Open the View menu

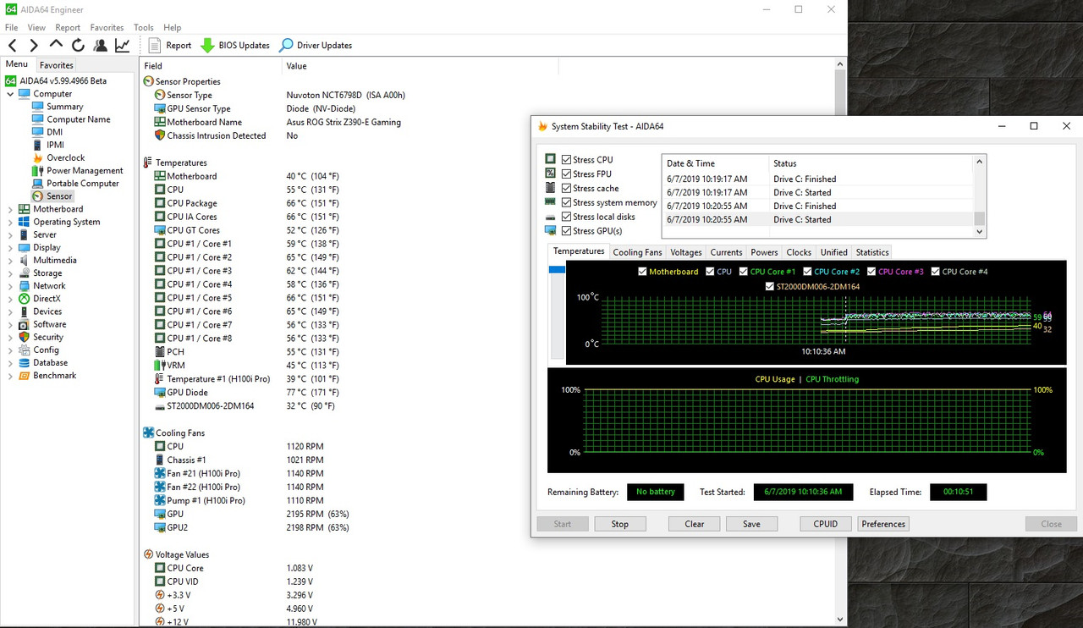click(36, 28)
